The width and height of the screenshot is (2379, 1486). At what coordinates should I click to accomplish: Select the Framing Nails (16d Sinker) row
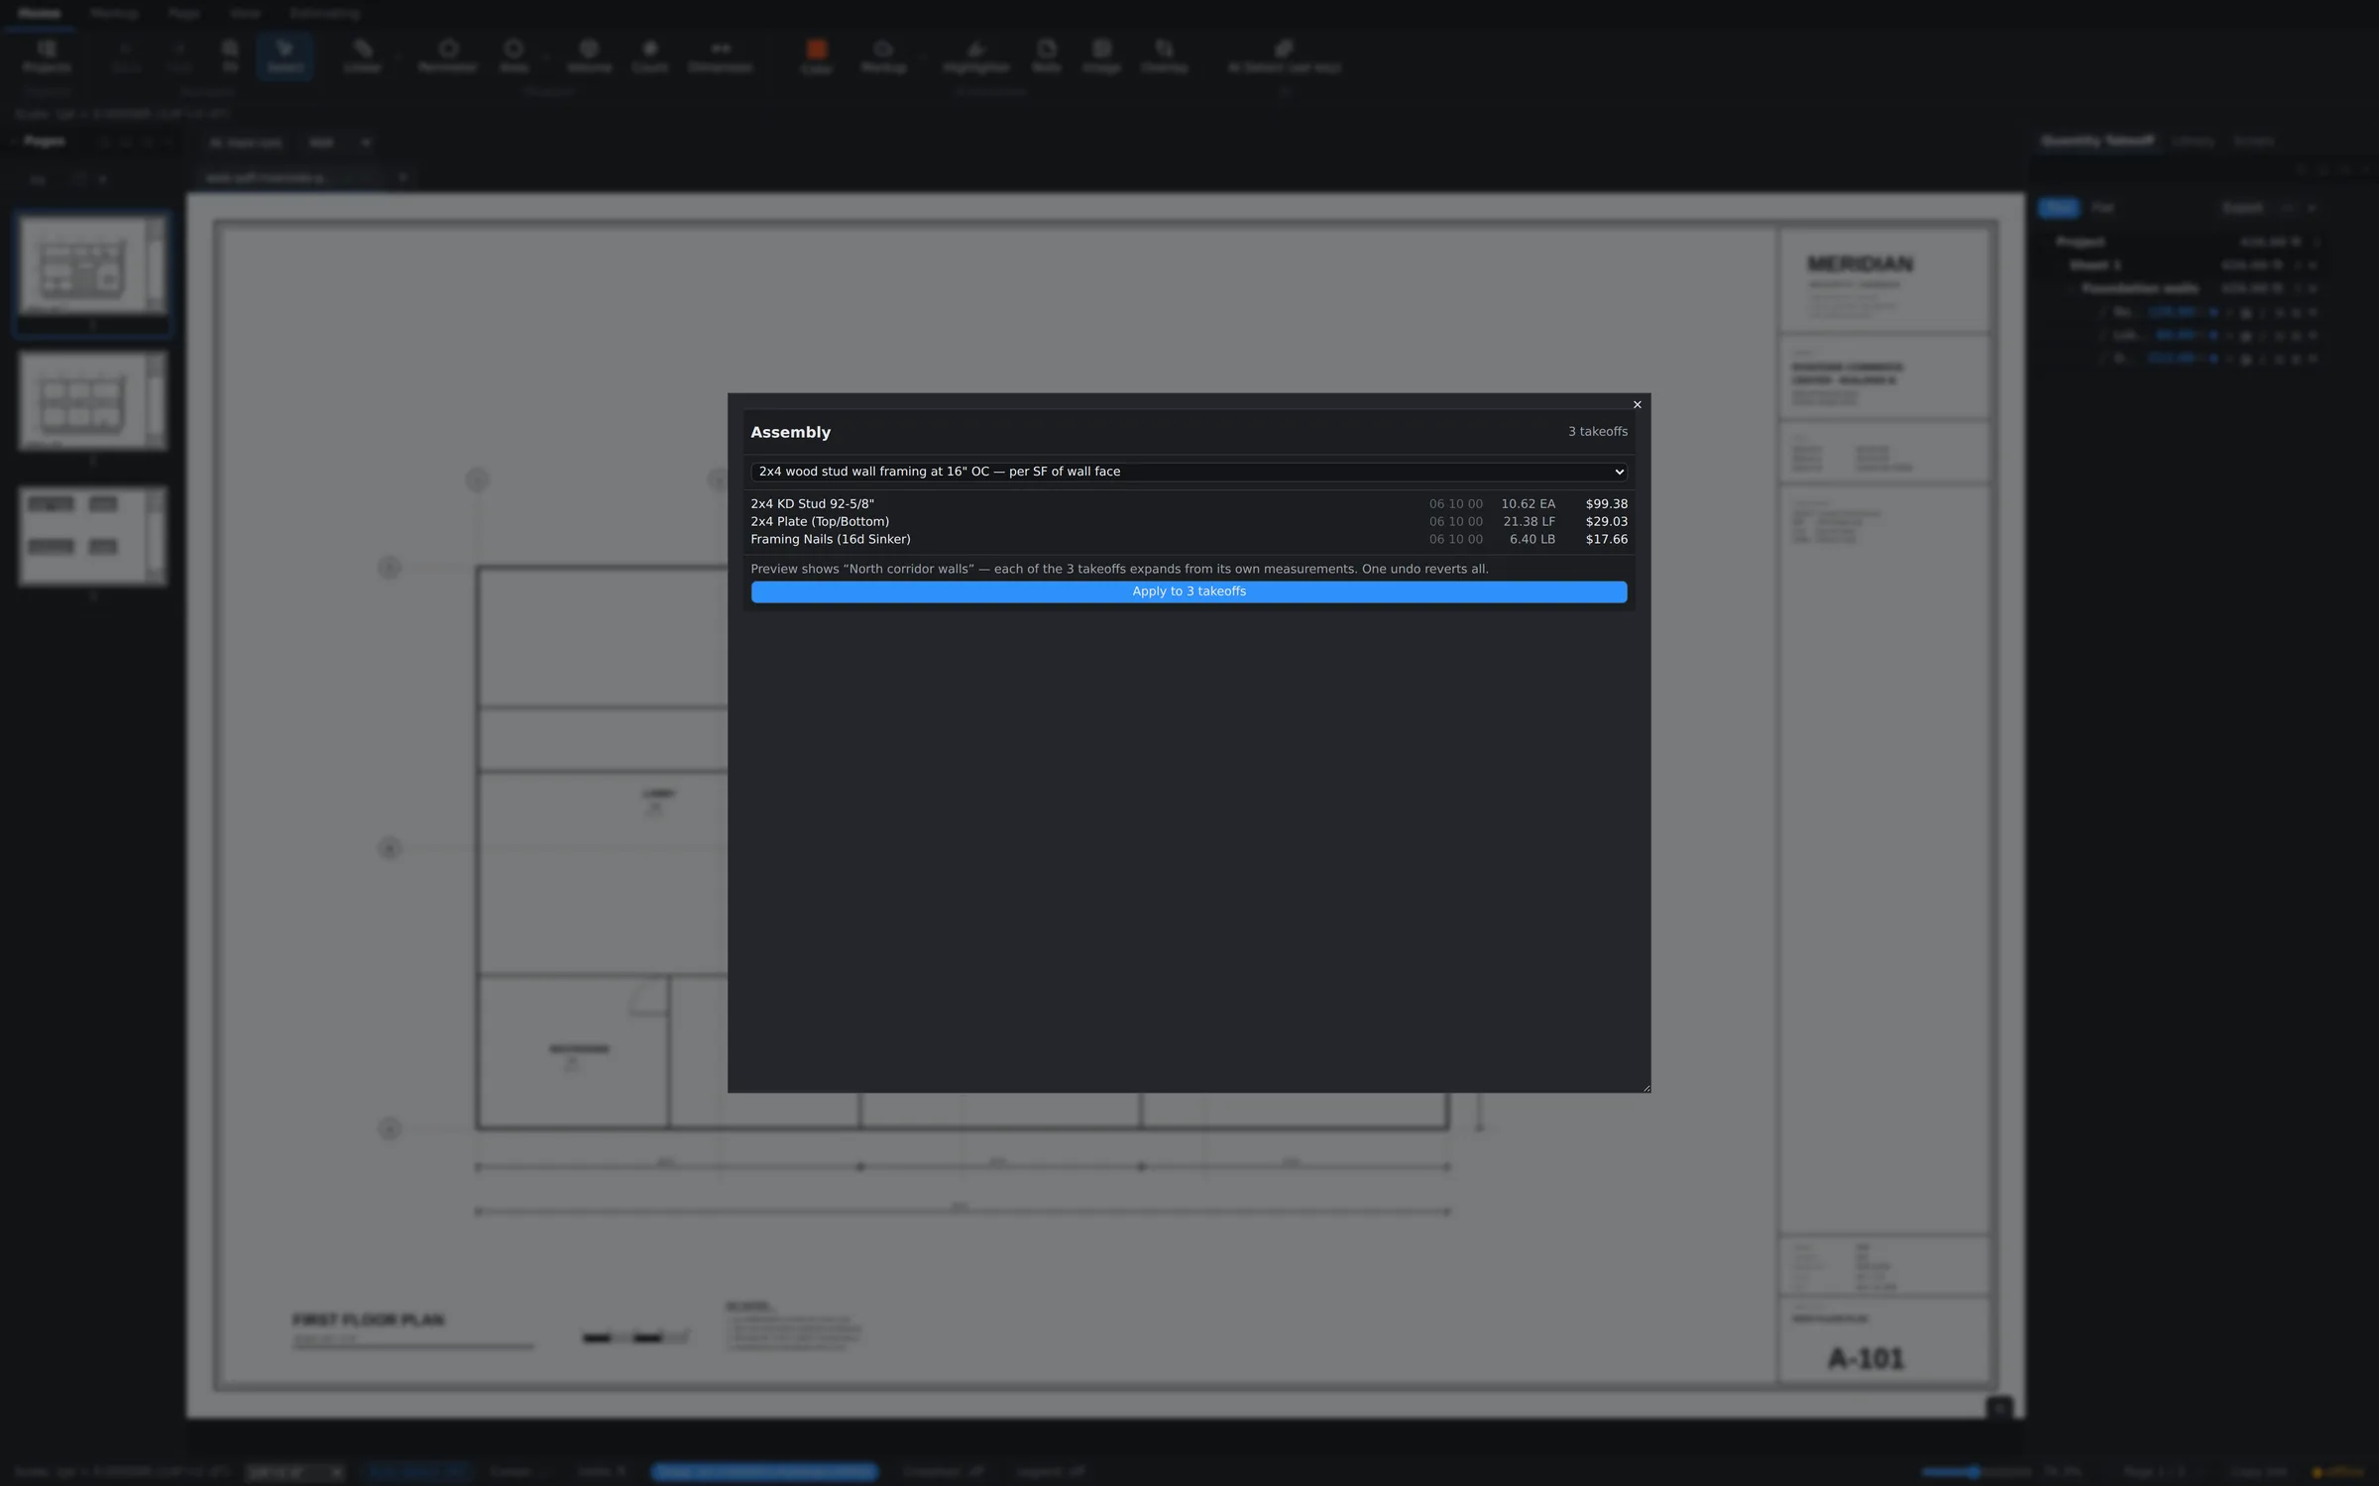click(x=1189, y=540)
